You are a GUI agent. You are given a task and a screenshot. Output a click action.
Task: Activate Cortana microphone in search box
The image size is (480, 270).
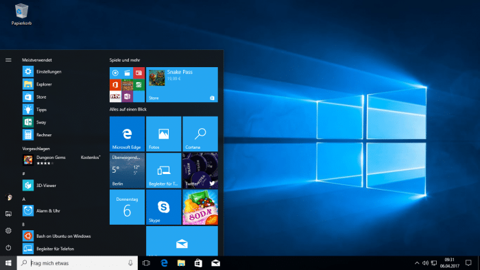pyautogui.click(x=130, y=263)
